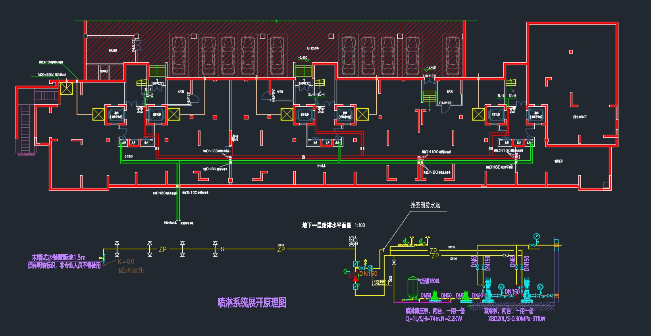The width and height of the screenshot is (651, 336).
Task: Click the flow meter circle symbol
Action: click(x=370, y=268)
